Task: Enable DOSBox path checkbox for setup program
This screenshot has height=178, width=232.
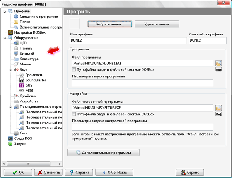Action: click(74, 114)
